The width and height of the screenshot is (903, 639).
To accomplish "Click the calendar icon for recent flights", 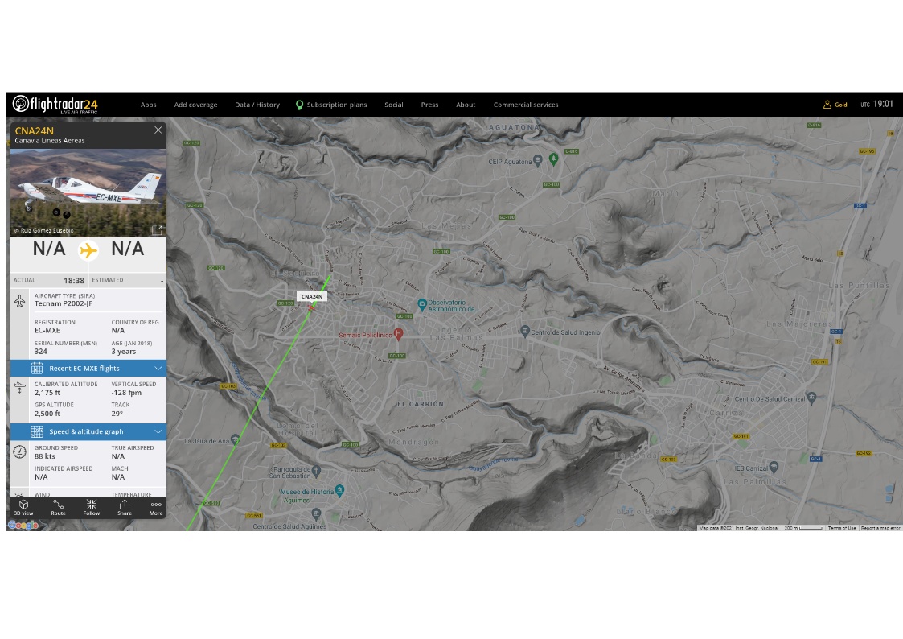I will [x=37, y=368].
